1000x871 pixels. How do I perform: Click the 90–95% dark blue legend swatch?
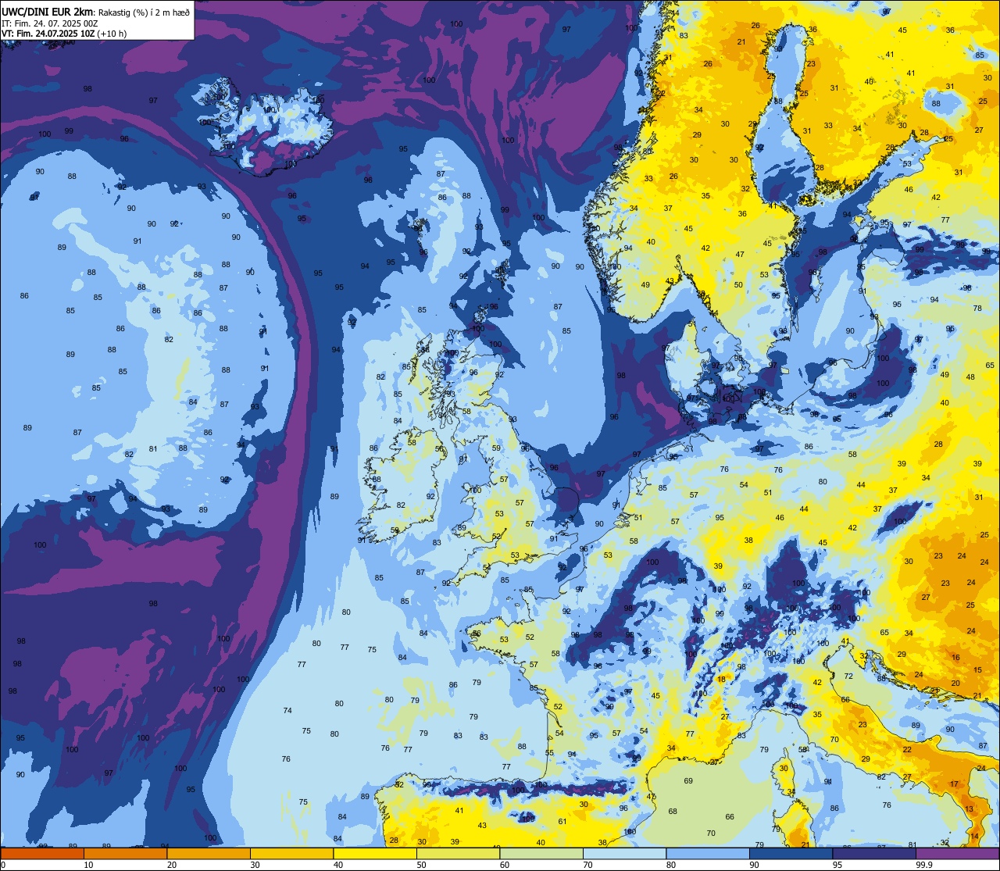(x=791, y=853)
